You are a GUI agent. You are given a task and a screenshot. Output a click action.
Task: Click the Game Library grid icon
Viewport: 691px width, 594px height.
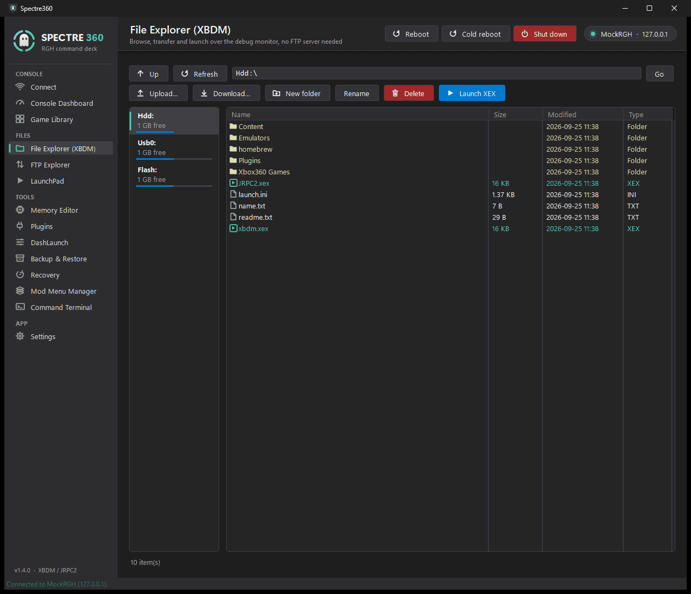[20, 119]
